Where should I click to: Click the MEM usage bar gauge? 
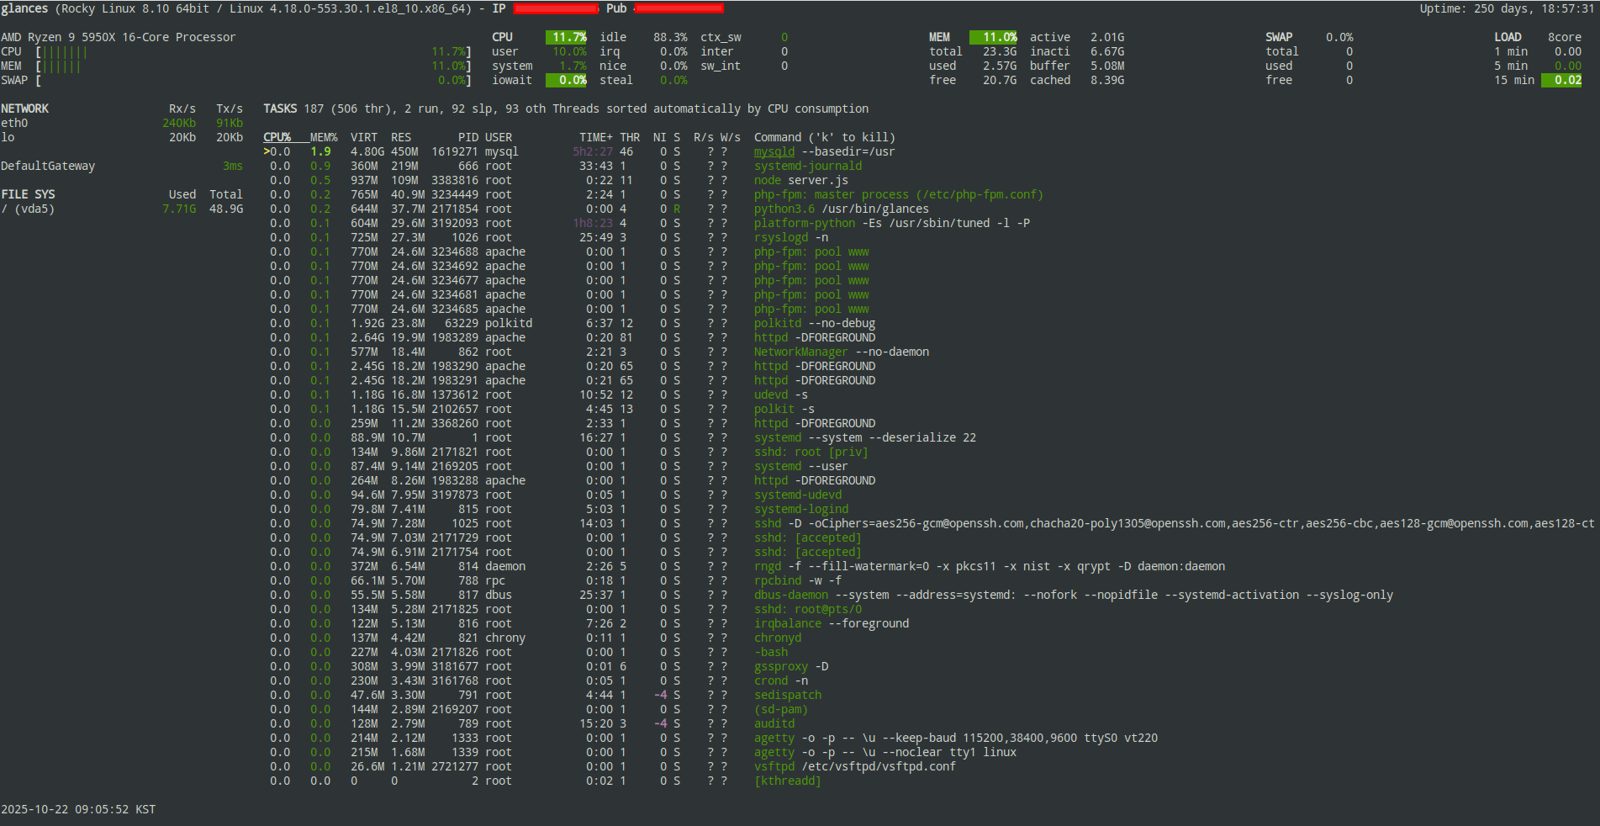tap(61, 66)
